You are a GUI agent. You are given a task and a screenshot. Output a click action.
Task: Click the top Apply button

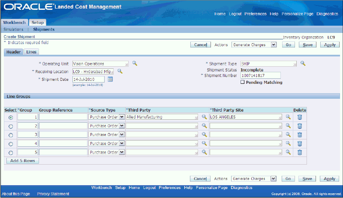(x=330, y=44)
